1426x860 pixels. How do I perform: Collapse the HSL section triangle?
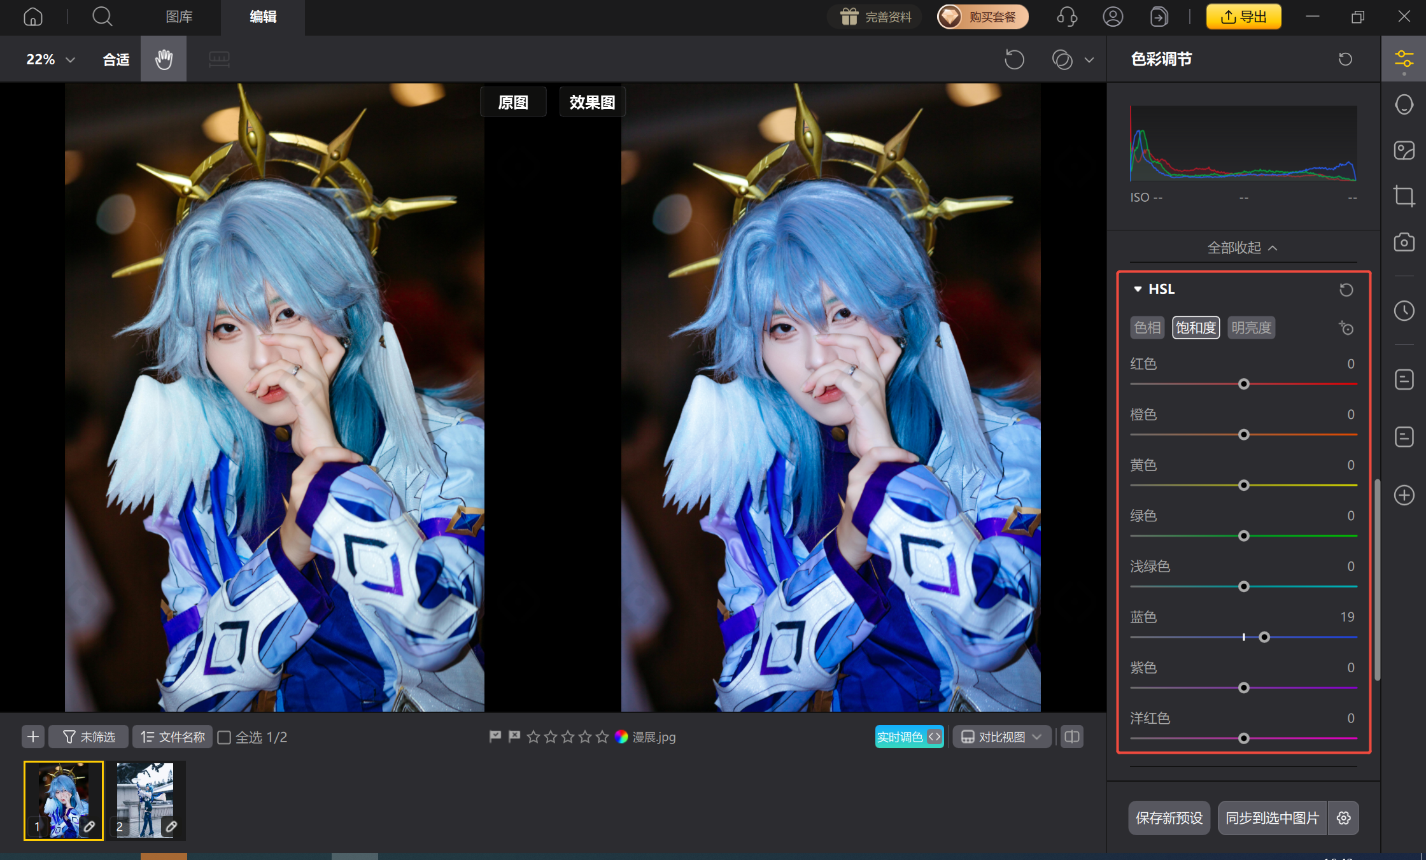tap(1138, 290)
